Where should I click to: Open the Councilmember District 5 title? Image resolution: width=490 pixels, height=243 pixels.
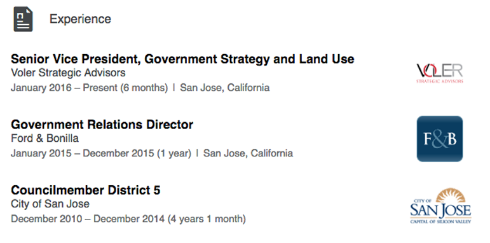(x=86, y=190)
